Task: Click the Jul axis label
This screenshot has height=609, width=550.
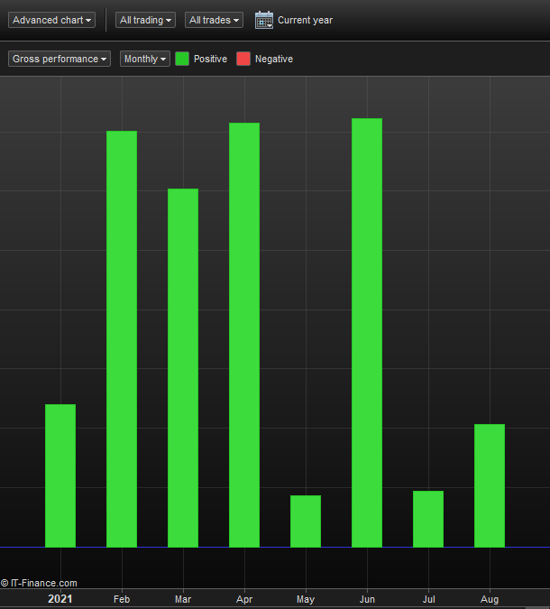Action: 428,599
